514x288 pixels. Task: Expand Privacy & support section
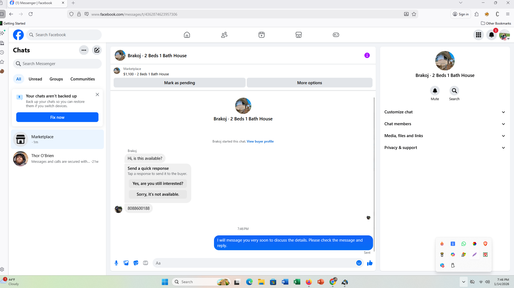pyautogui.click(x=445, y=148)
